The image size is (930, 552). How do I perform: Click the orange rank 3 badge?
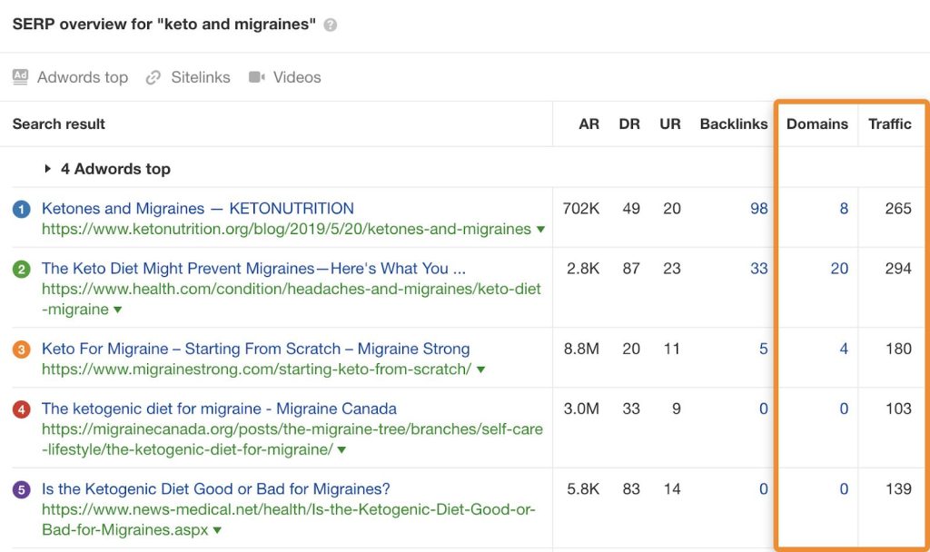tap(21, 350)
